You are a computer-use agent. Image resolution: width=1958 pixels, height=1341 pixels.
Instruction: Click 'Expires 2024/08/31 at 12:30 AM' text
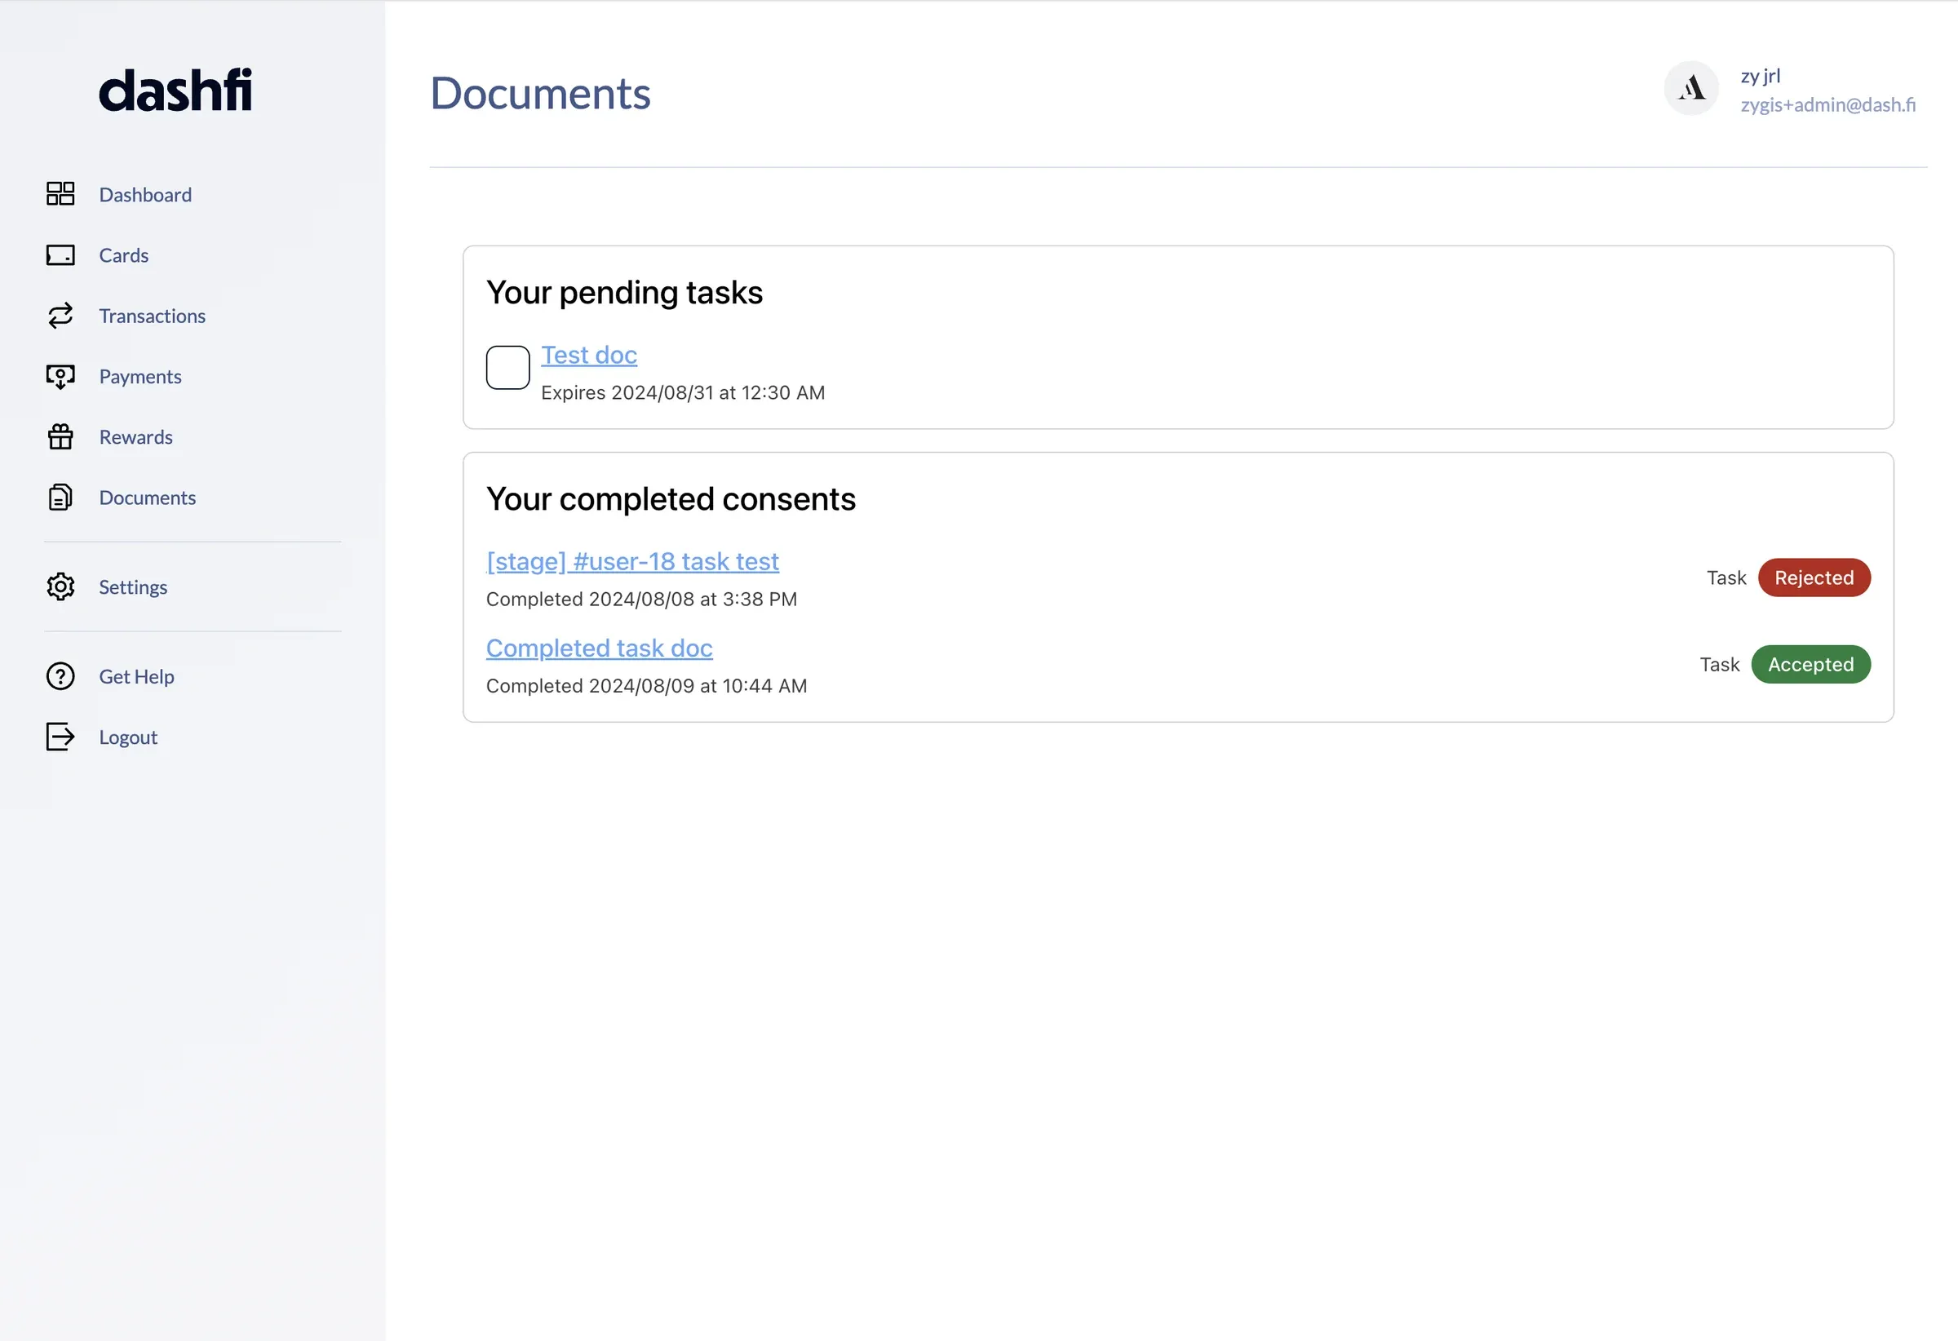point(684,393)
